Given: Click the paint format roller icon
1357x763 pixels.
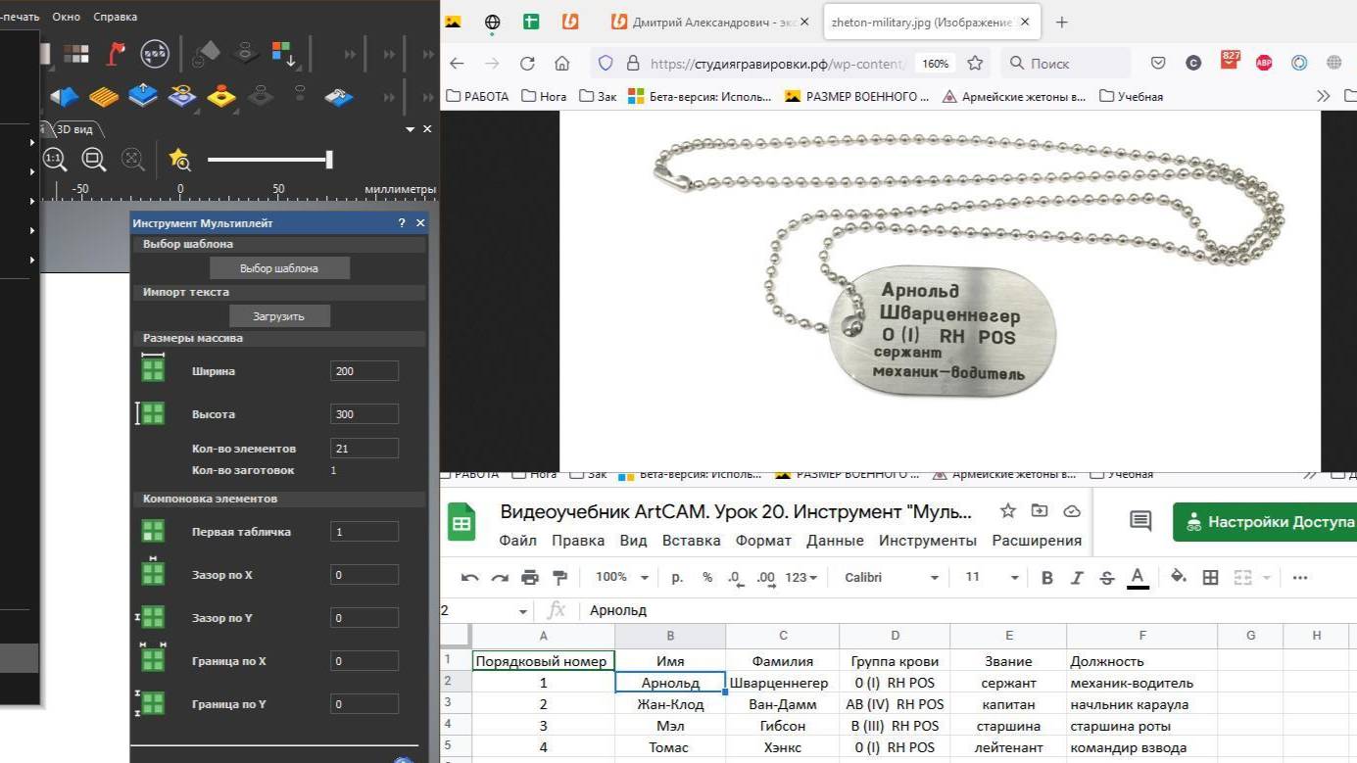Looking at the screenshot, I should point(559,578).
